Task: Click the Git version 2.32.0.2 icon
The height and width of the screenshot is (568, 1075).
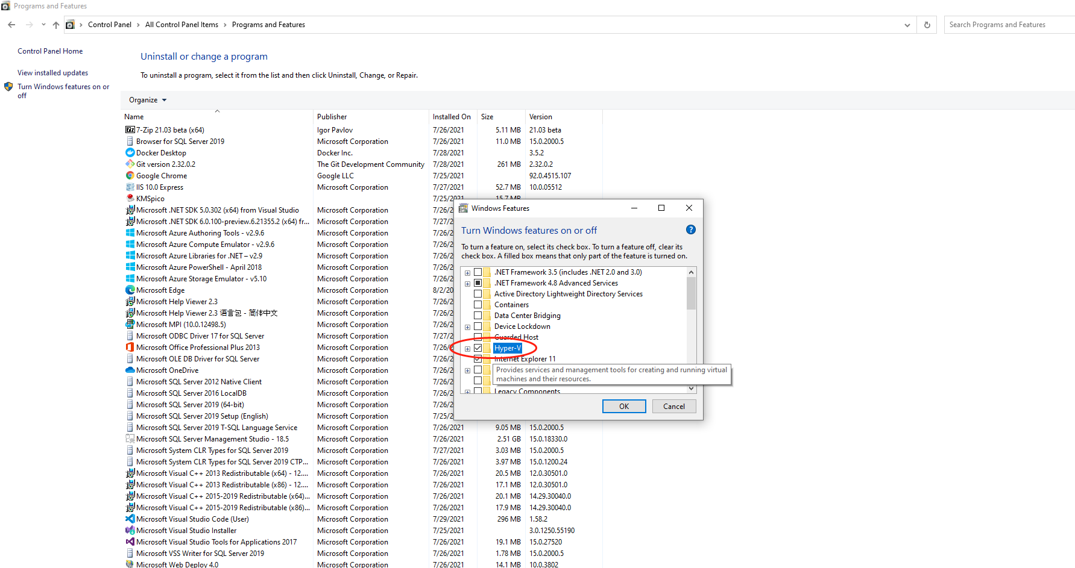Action: click(x=130, y=164)
